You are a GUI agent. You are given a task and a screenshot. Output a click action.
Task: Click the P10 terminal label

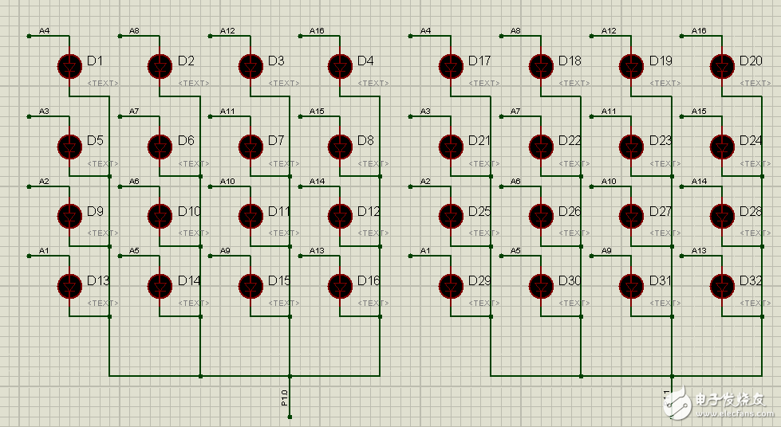pyautogui.click(x=284, y=398)
